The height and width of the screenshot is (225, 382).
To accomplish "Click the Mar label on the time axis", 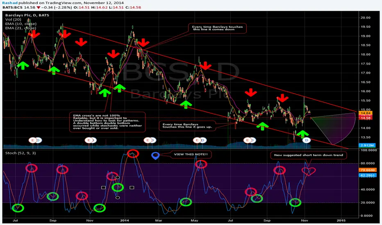I will click(159, 220).
